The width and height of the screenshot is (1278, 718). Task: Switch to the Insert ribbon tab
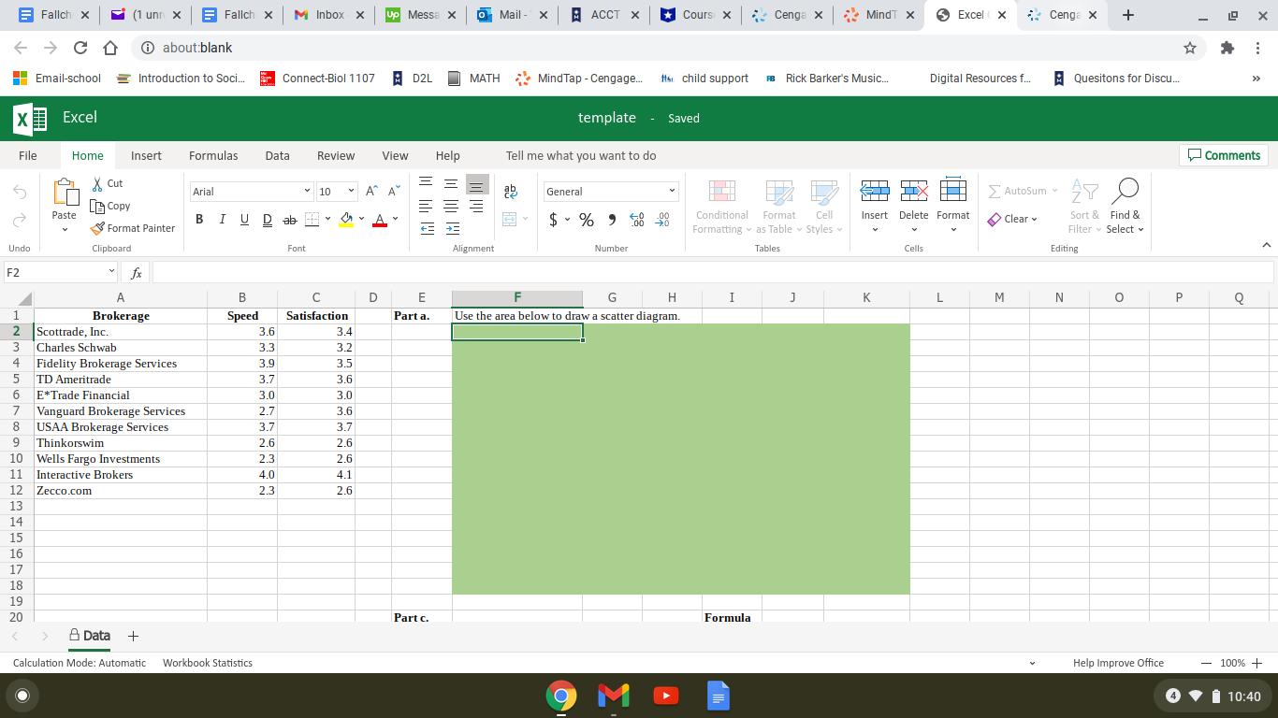tap(146, 155)
